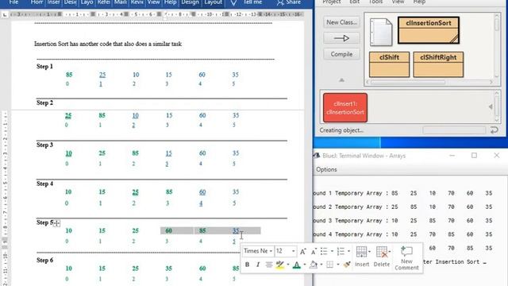Click the Insert table rows icon
Screen dimensions: 508x286
pos(362,257)
